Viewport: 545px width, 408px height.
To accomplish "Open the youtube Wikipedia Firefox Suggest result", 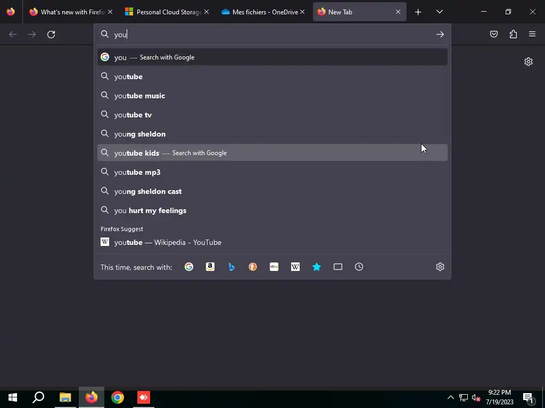I will tap(272, 242).
